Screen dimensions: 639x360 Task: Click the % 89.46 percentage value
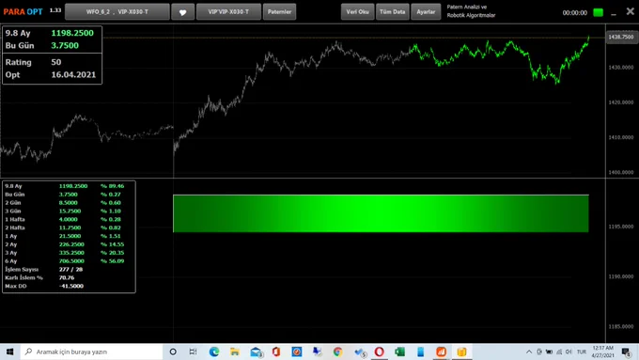[113, 186]
